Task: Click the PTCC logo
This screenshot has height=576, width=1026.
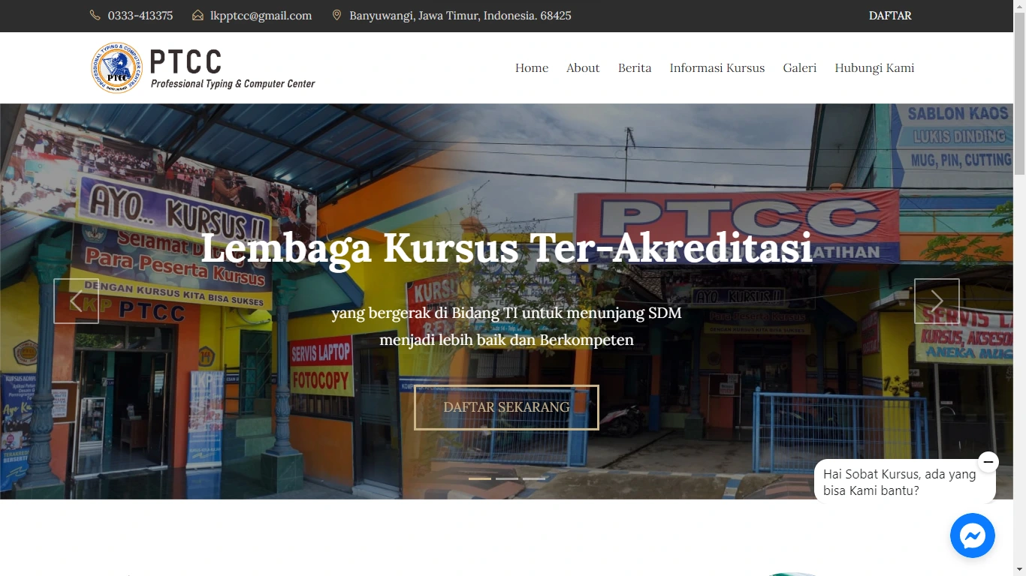Action: point(203,67)
